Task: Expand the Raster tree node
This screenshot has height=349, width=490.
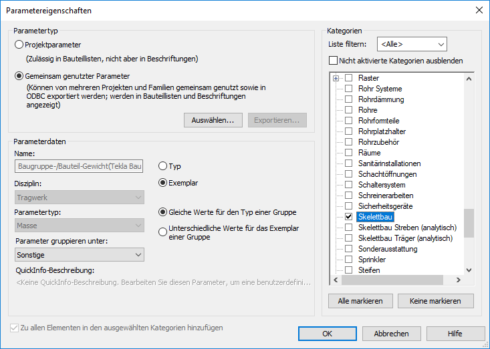Action: [x=336, y=78]
